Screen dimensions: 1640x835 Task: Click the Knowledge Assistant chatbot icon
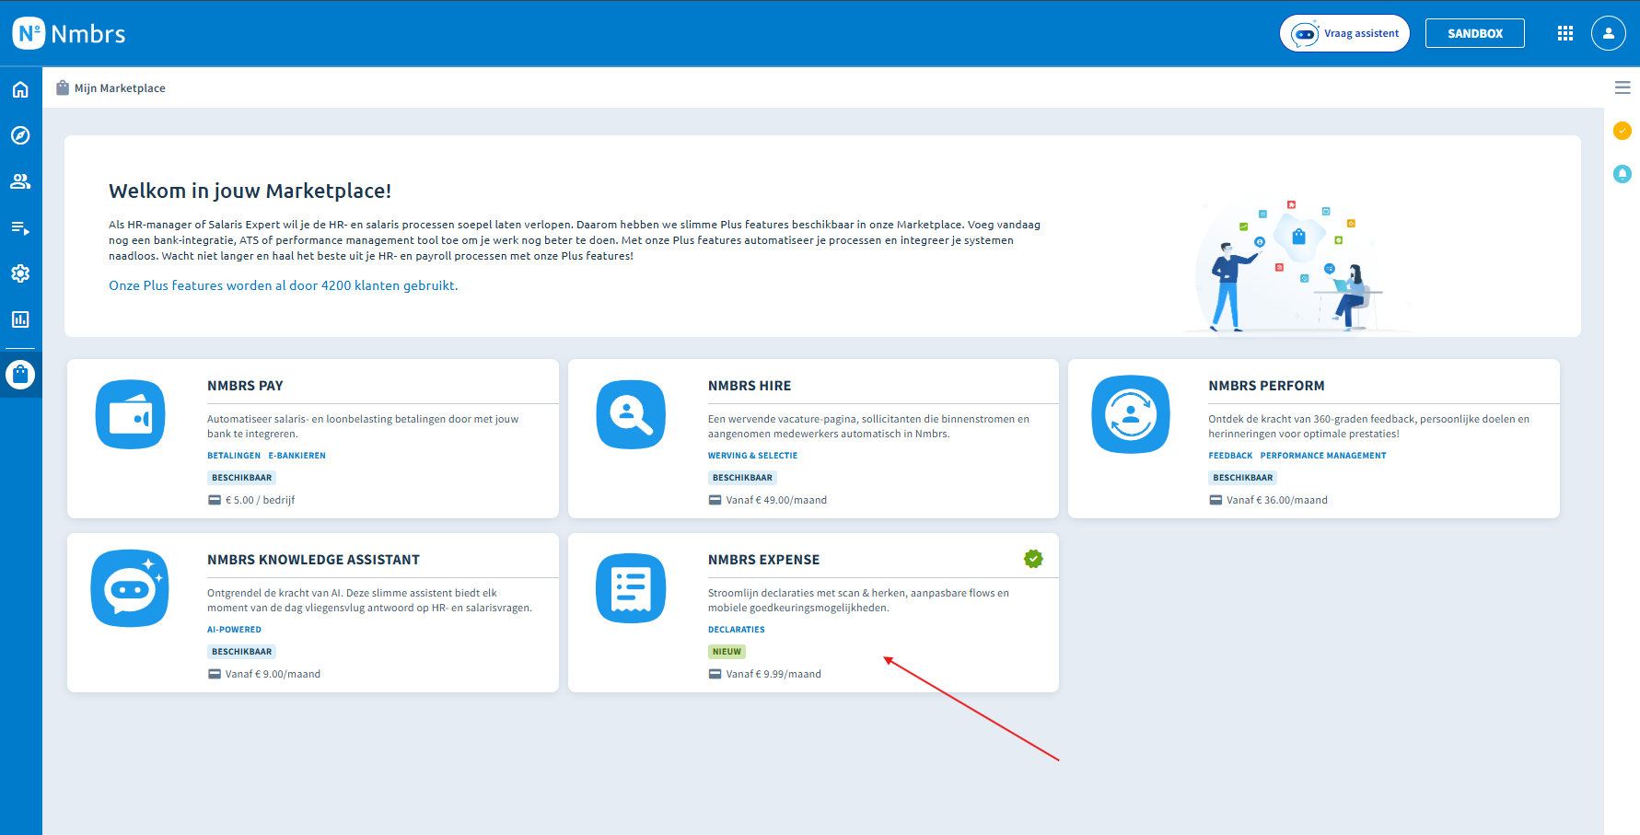pos(130,588)
